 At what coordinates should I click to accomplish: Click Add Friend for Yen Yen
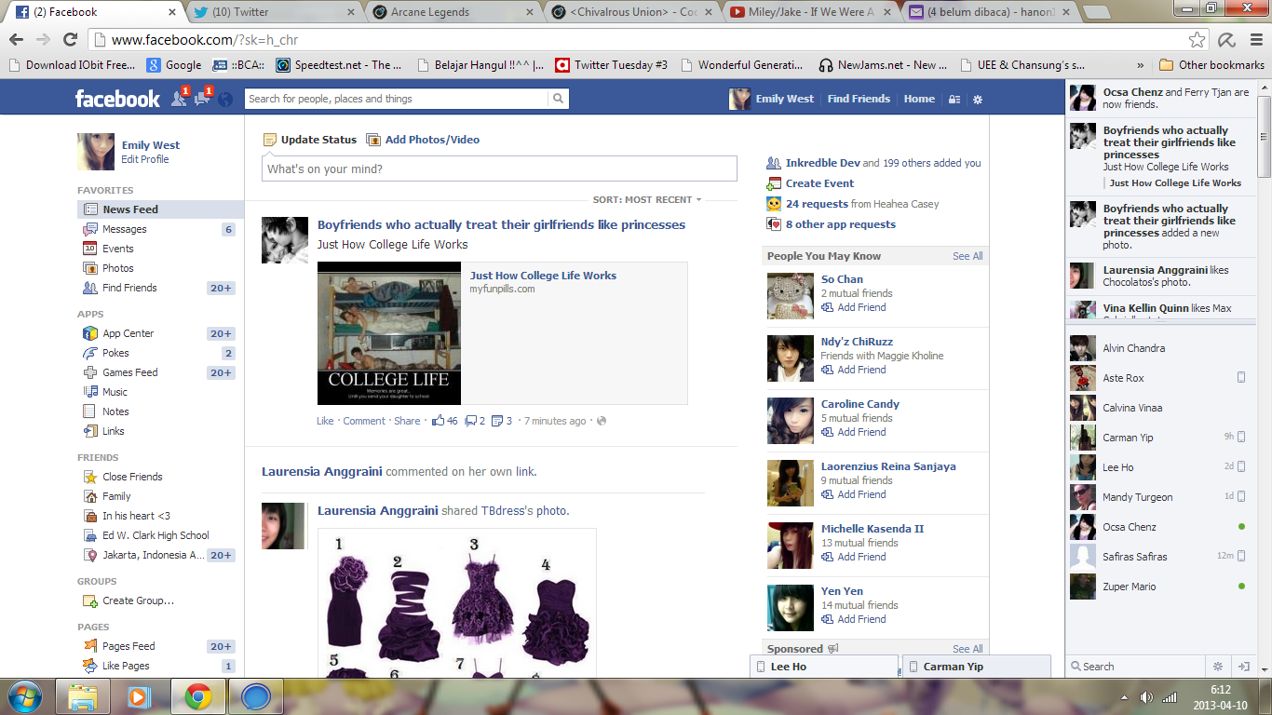pyautogui.click(x=854, y=619)
